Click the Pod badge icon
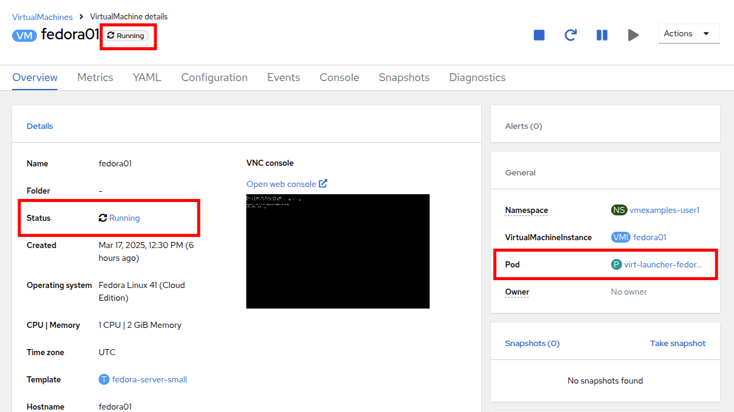This screenshot has height=412, width=734. (x=616, y=264)
